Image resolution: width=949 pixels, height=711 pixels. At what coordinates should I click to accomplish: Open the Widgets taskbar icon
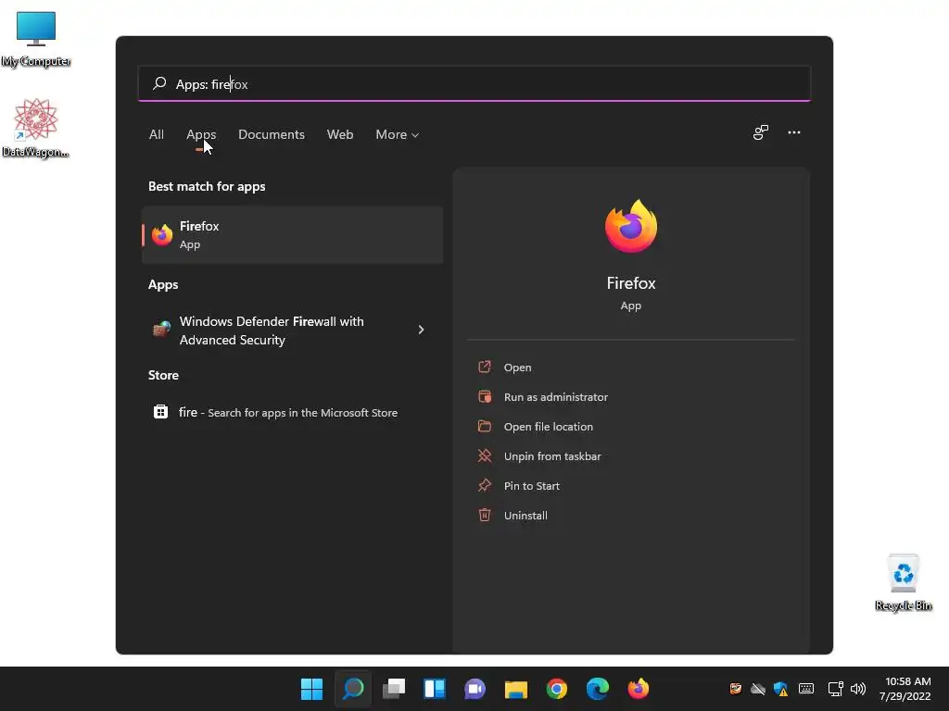click(x=435, y=689)
